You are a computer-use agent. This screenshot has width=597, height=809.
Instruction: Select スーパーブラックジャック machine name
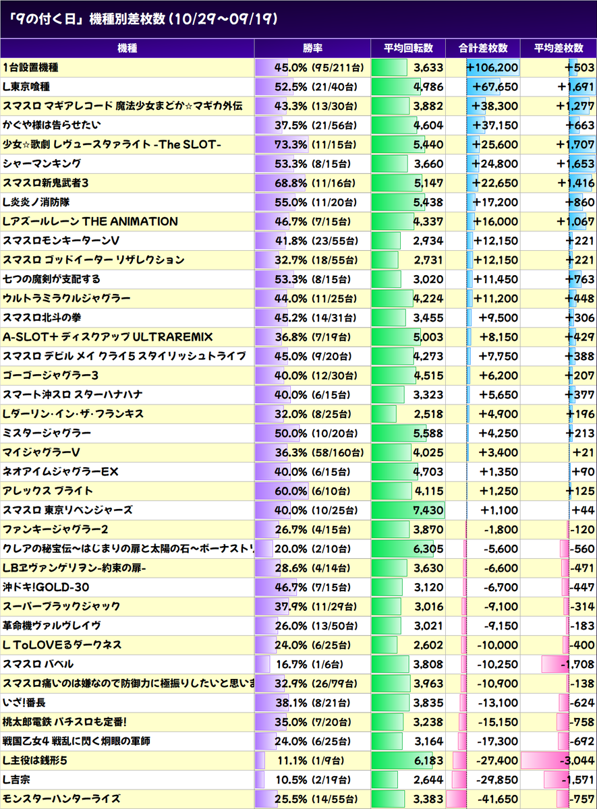coord(61,605)
